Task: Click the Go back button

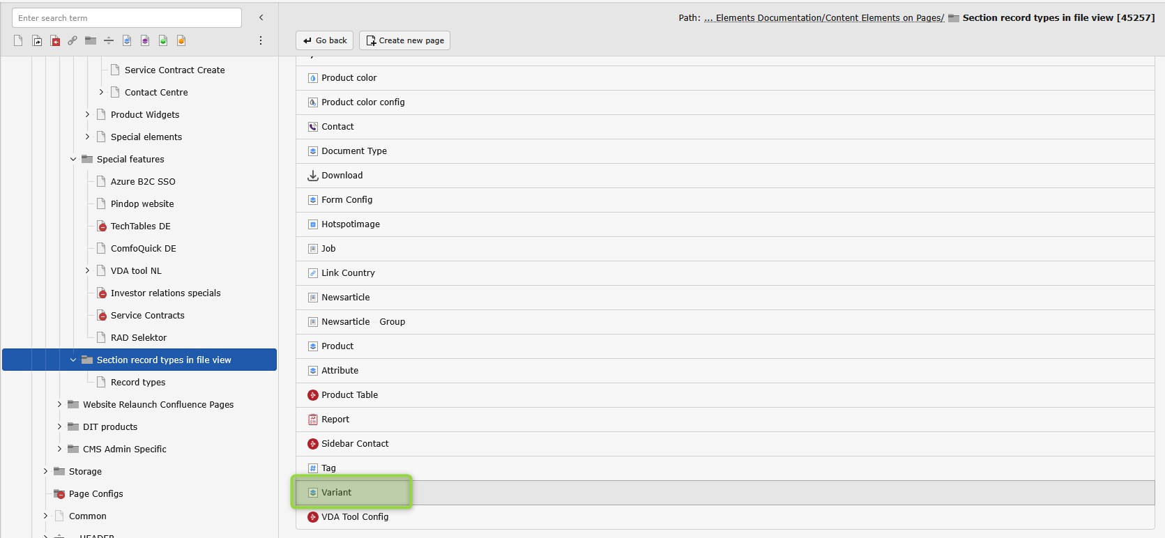Action: click(325, 40)
